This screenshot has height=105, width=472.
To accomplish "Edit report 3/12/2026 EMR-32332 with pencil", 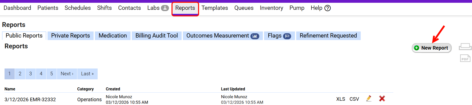I will click(x=369, y=98).
